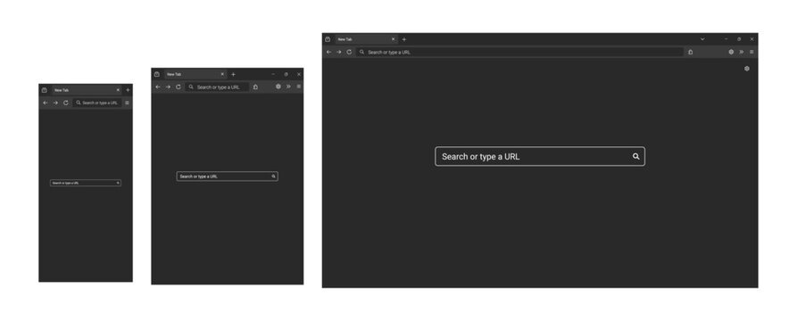Image resolution: width=797 pixels, height=321 pixels.
Task: Close the New Tab tab in medium window
Action: [222, 74]
